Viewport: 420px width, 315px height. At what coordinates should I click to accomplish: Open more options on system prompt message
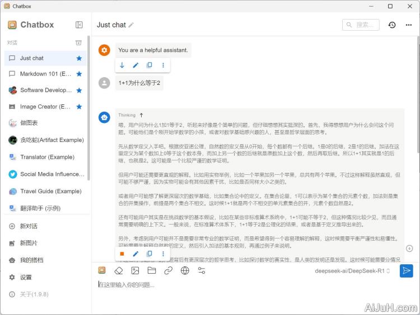pyautogui.click(x=163, y=65)
